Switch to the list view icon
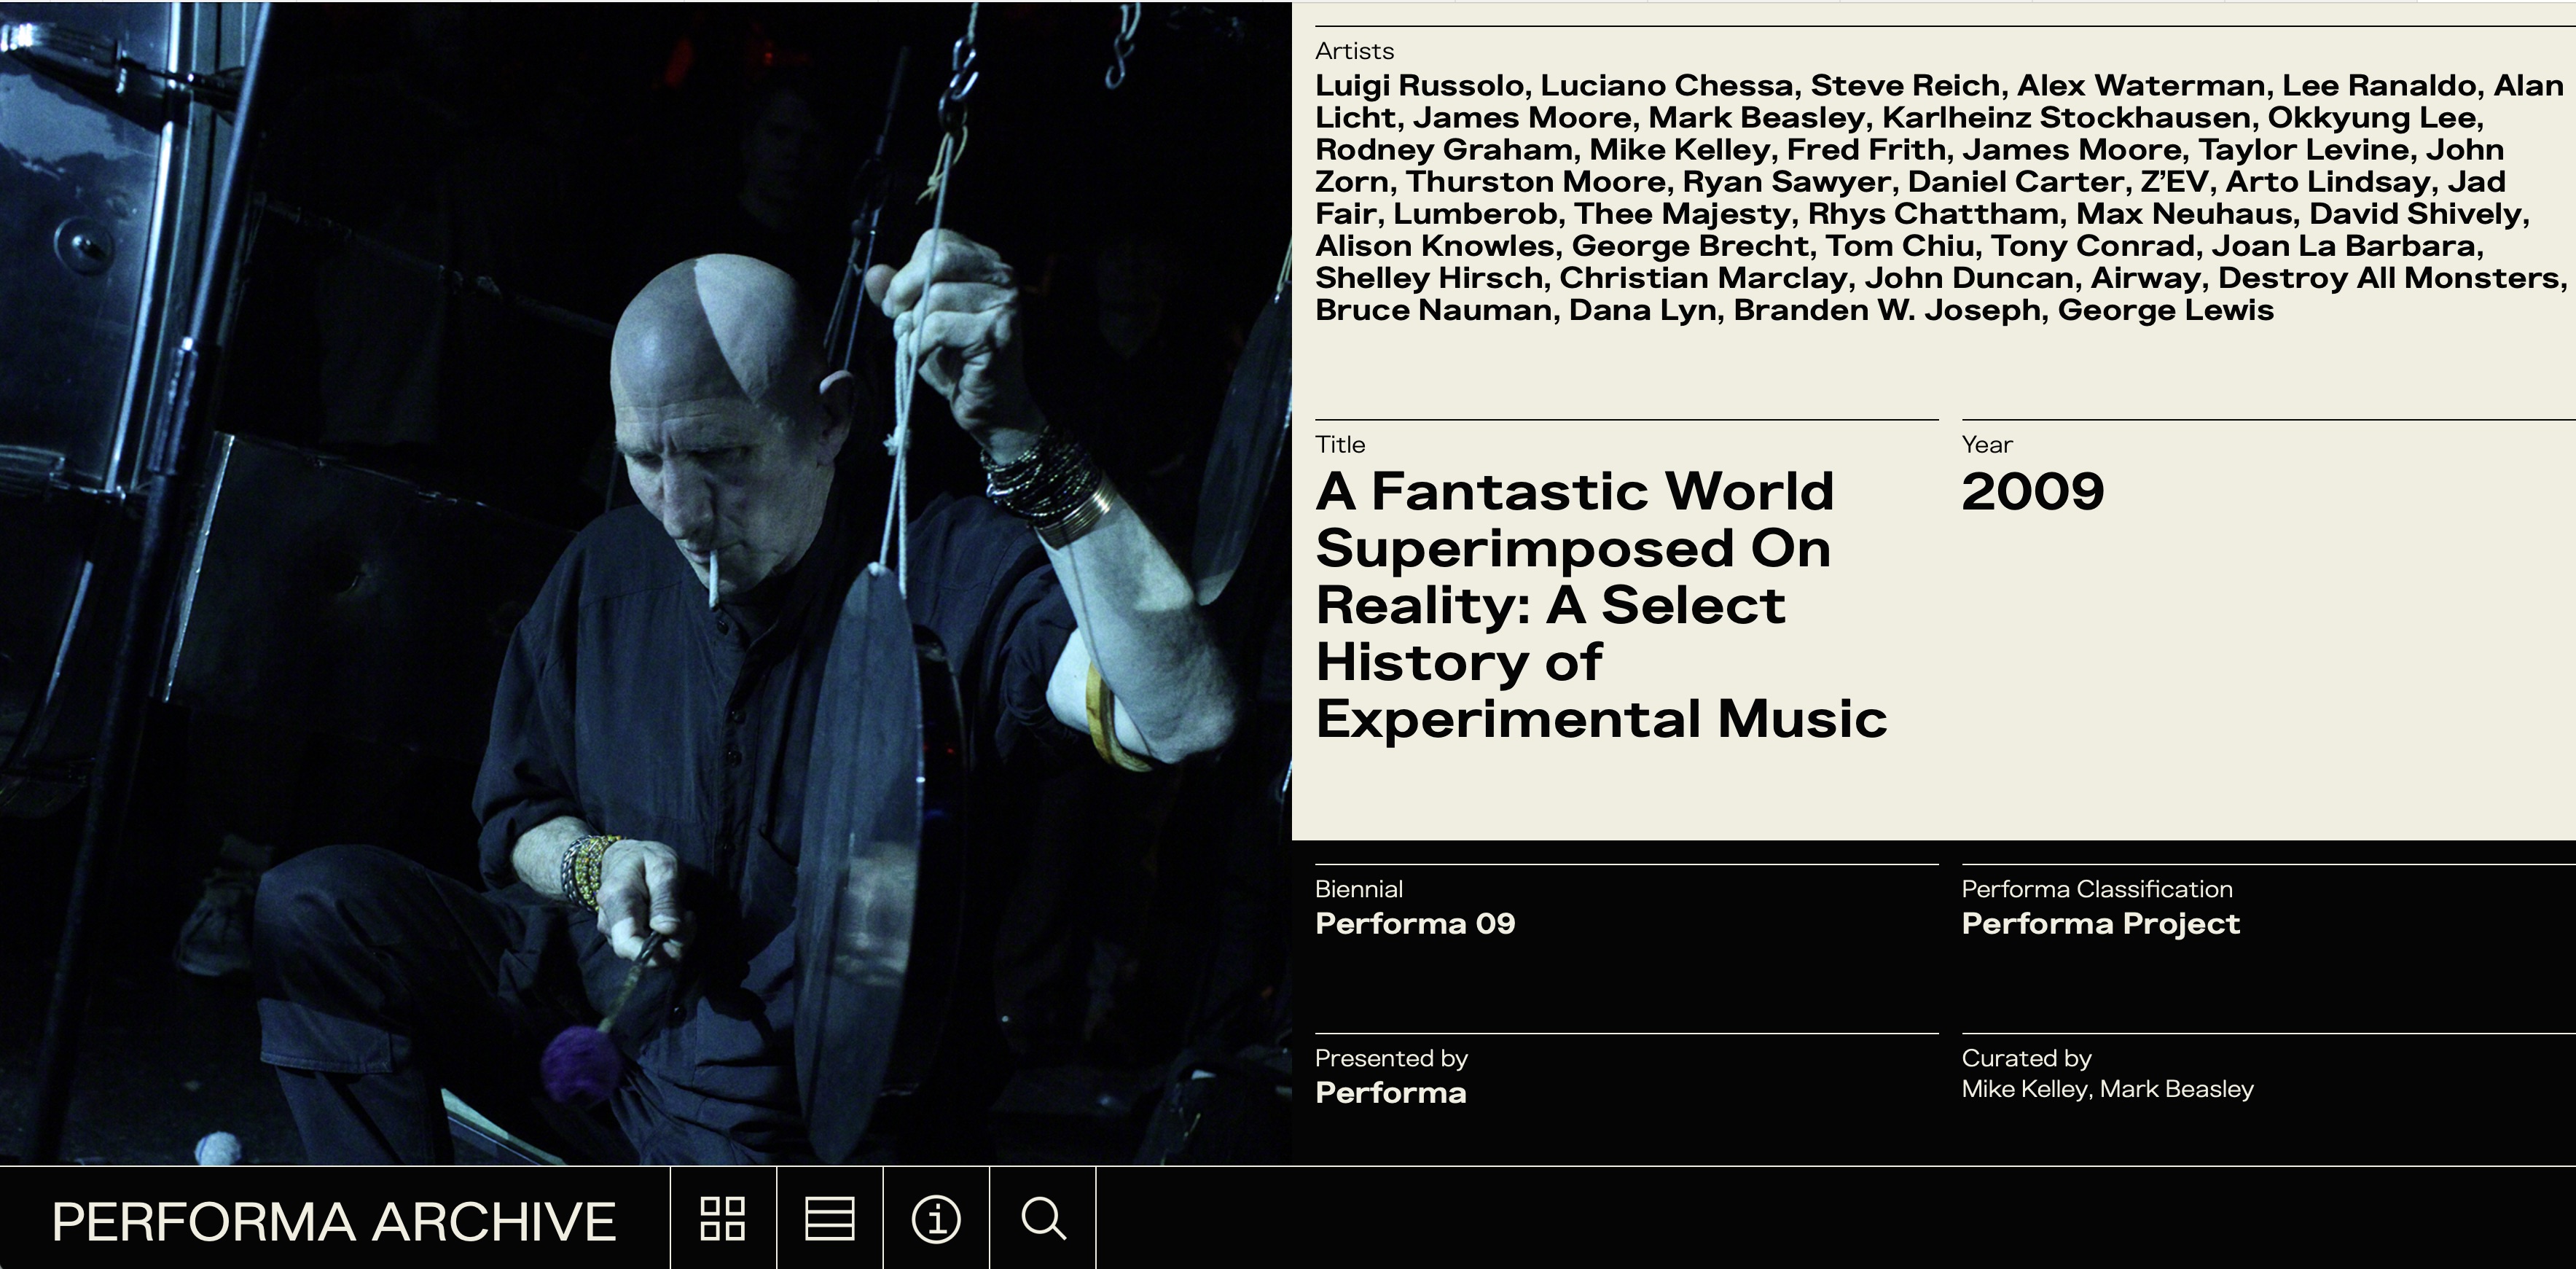Viewport: 2576px width, 1269px height. 829,1218
